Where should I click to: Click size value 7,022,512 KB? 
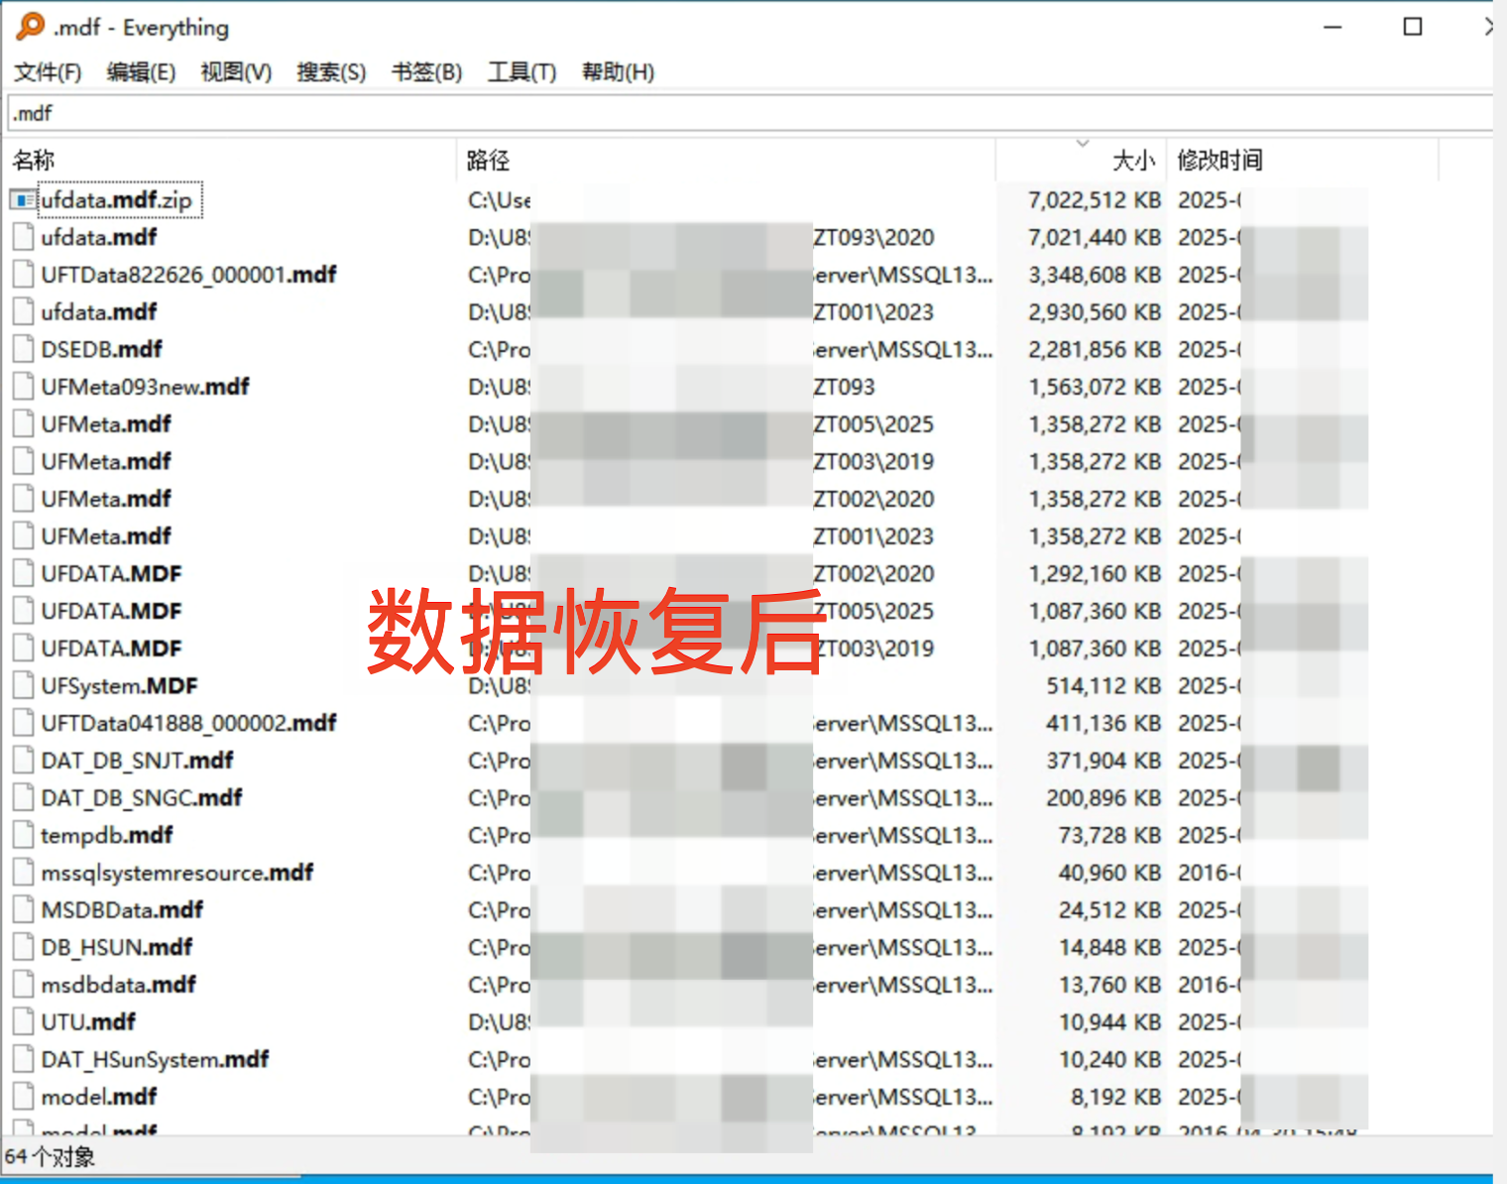[x=1095, y=200]
